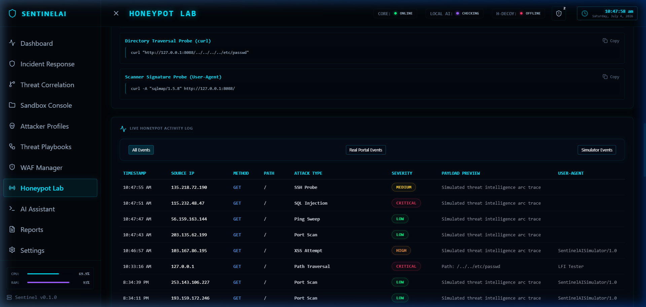Select the Path Traversal attack type cell
Image resolution: width=646 pixels, height=307 pixels.
[x=312, y=266]
